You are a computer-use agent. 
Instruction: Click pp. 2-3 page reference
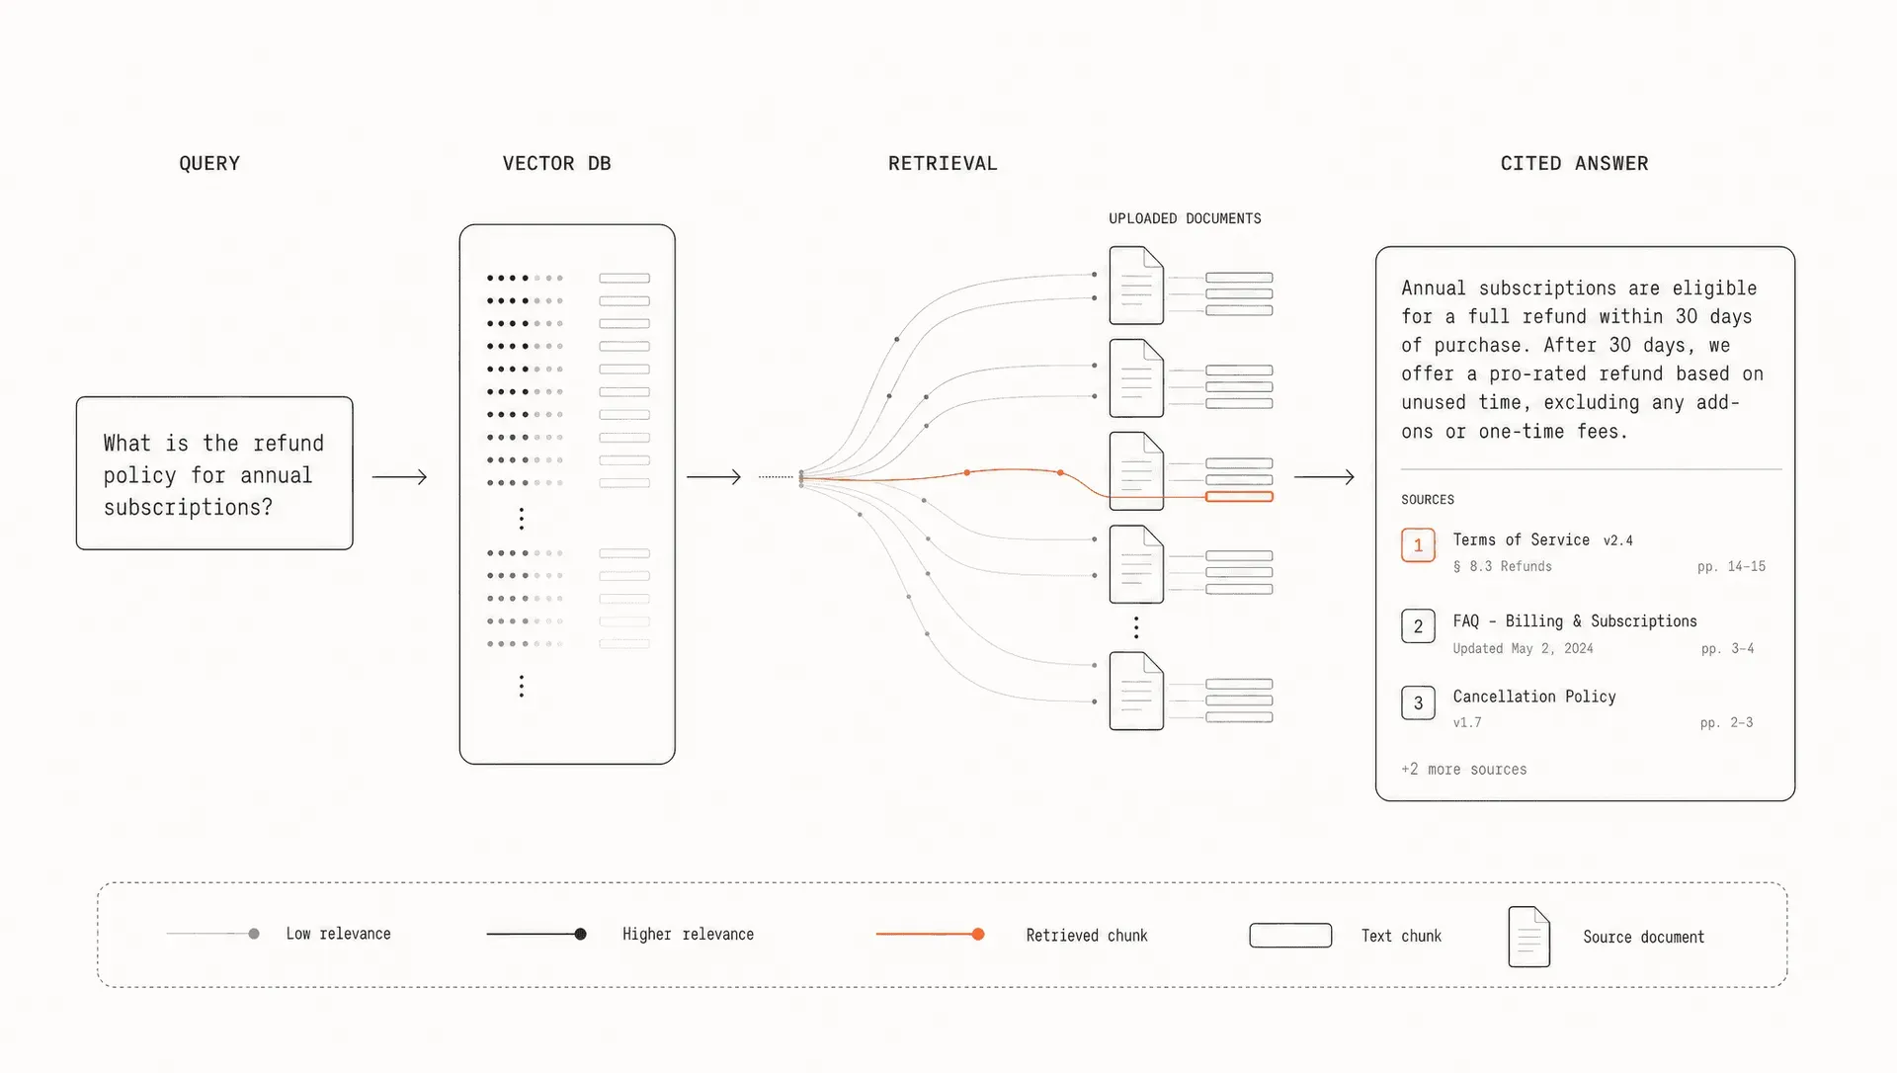(1726, 723)
